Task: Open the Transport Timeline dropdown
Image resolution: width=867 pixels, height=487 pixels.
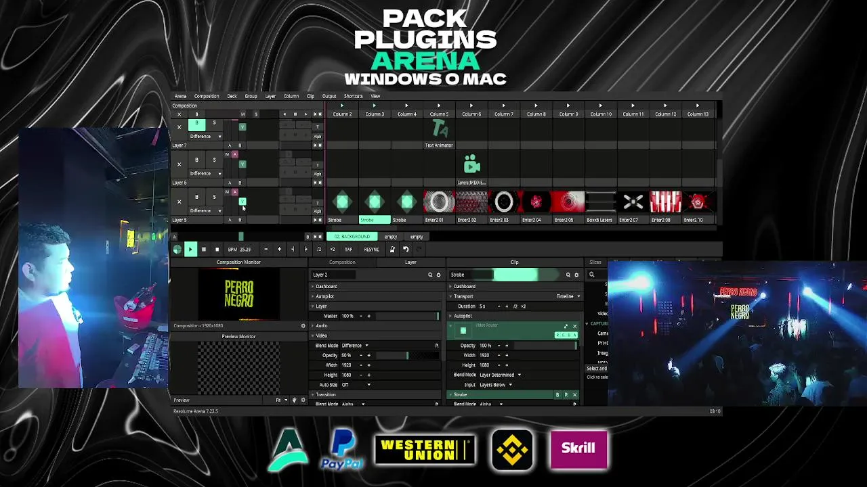Action: [568, 296]
